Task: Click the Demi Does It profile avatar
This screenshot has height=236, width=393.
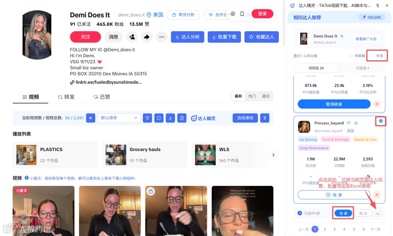Action: 37,35
